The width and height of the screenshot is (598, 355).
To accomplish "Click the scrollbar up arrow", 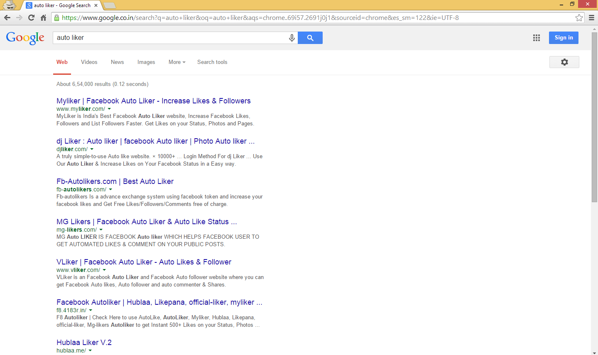I will [594, 28].
